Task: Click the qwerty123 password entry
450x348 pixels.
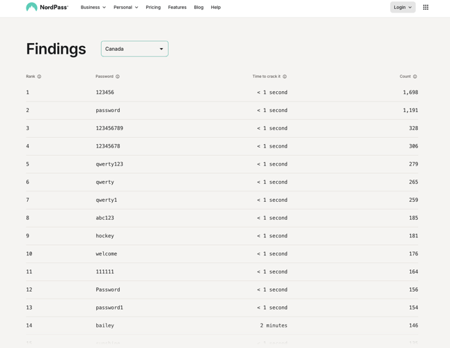Action: tap(109, 164)
